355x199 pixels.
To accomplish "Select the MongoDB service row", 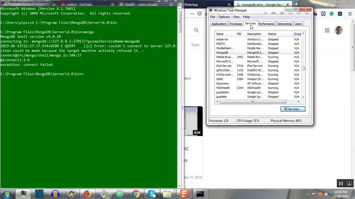I will click(x=258, y=53).
